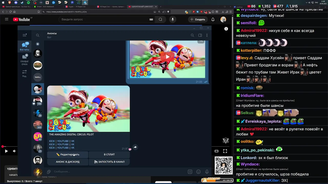Open Brave Shields lion icon
This screenshot has height=184, width=328.
[x=168, y=12]
